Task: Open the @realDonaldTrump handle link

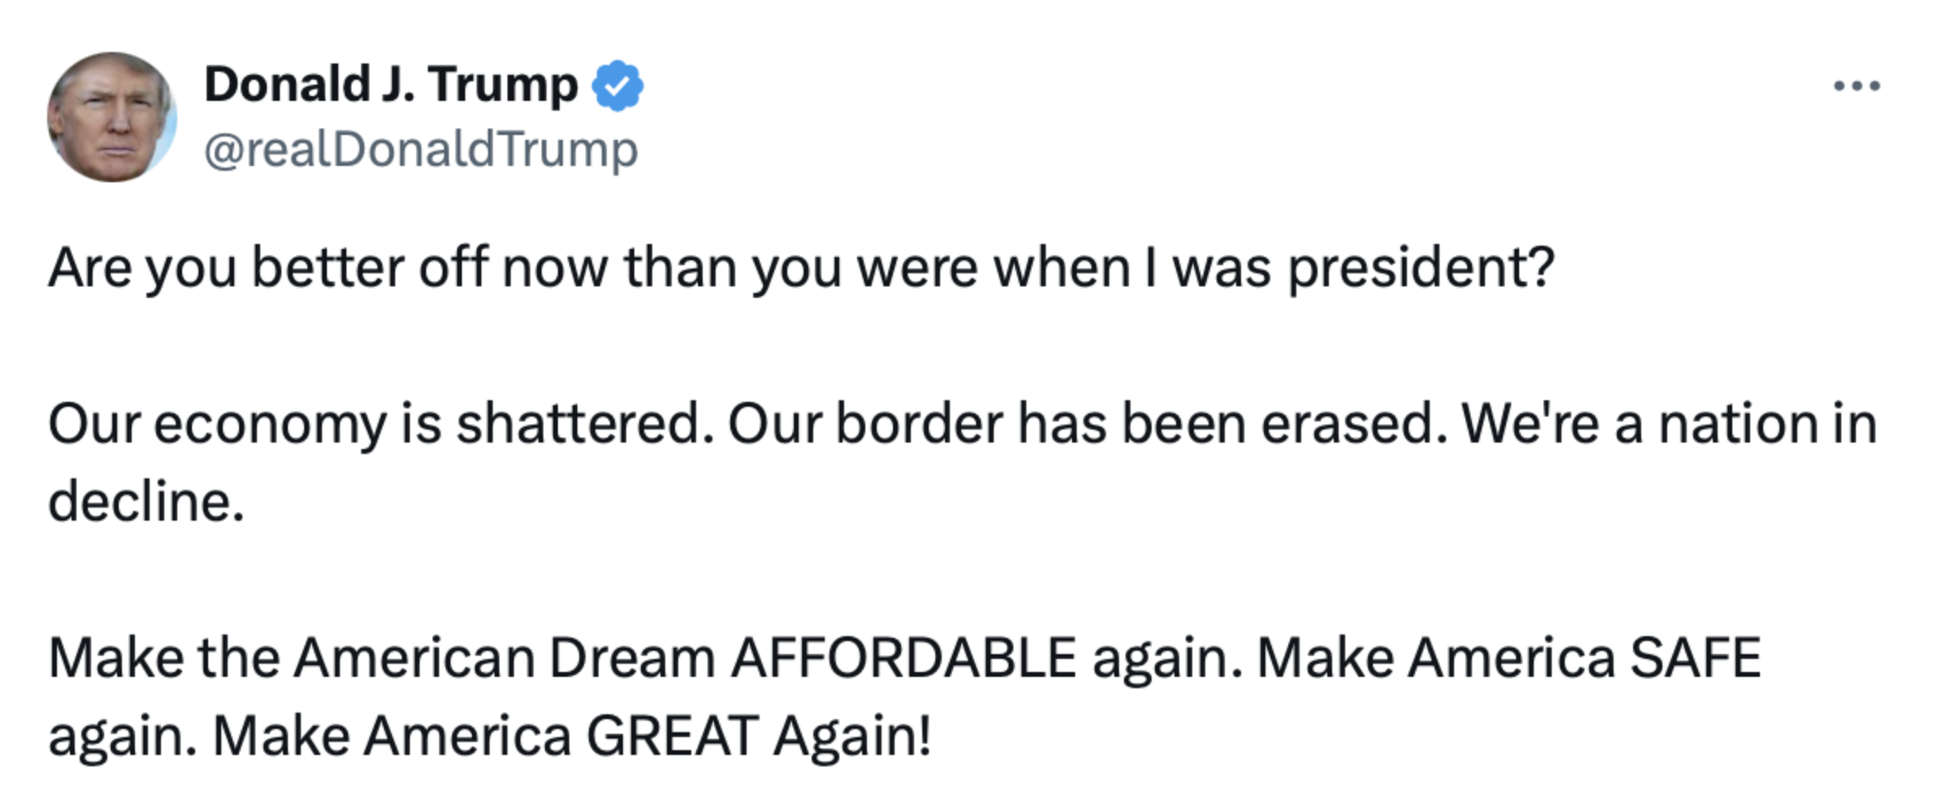Action: [x=420, y=150]
